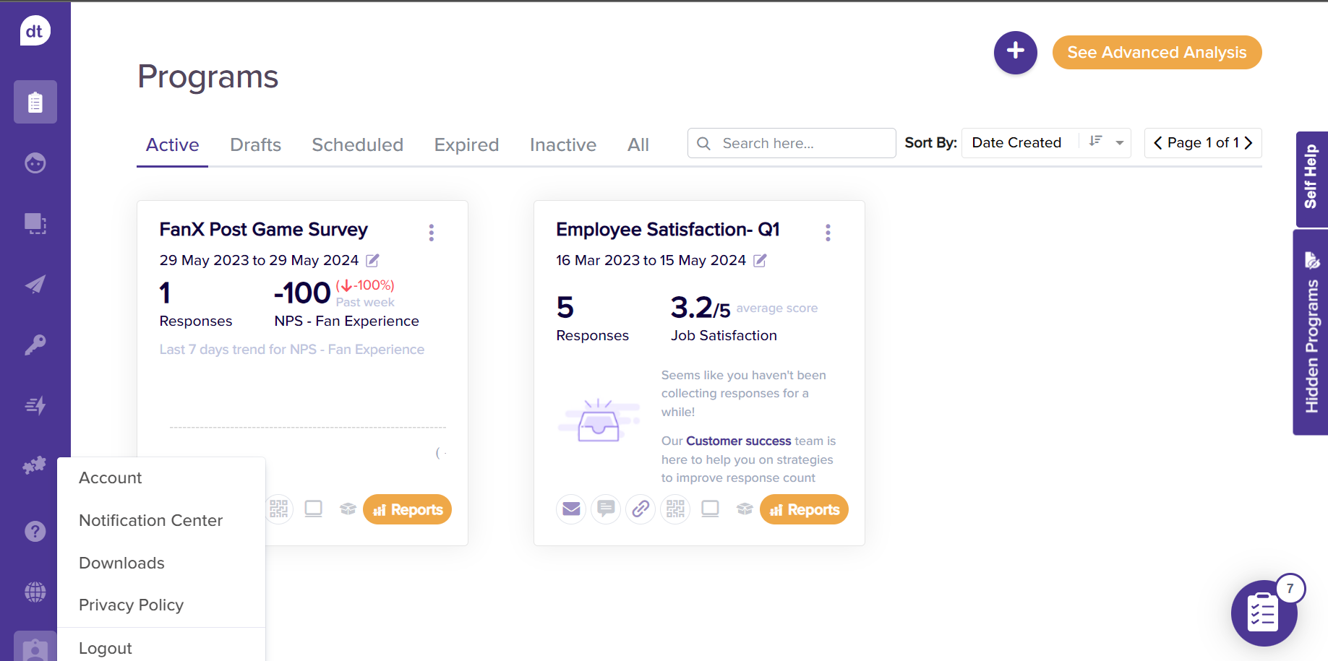This screenshot has width=1328, height=661.
Task: Select Logout from the account menu
Action: pos(106,648)
